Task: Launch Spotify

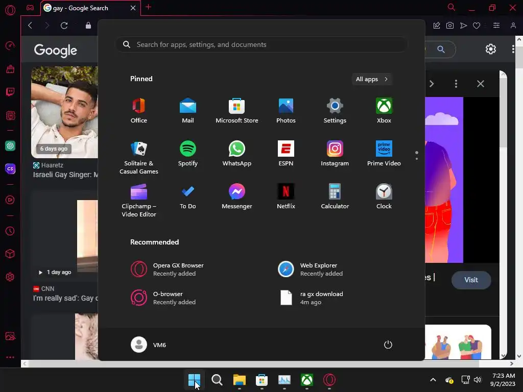Action: pos(188,154)
